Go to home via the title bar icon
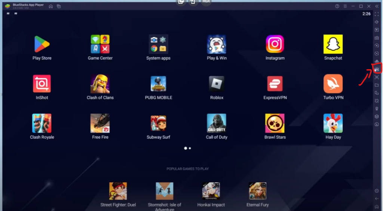Image resolution: width=383 pixels, height=211 pixels. [50, 6]
